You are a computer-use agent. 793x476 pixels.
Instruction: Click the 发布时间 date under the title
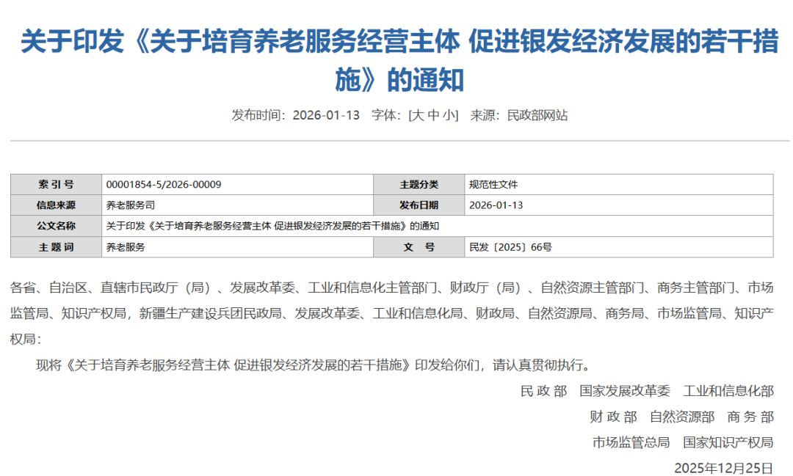(326, 115)
